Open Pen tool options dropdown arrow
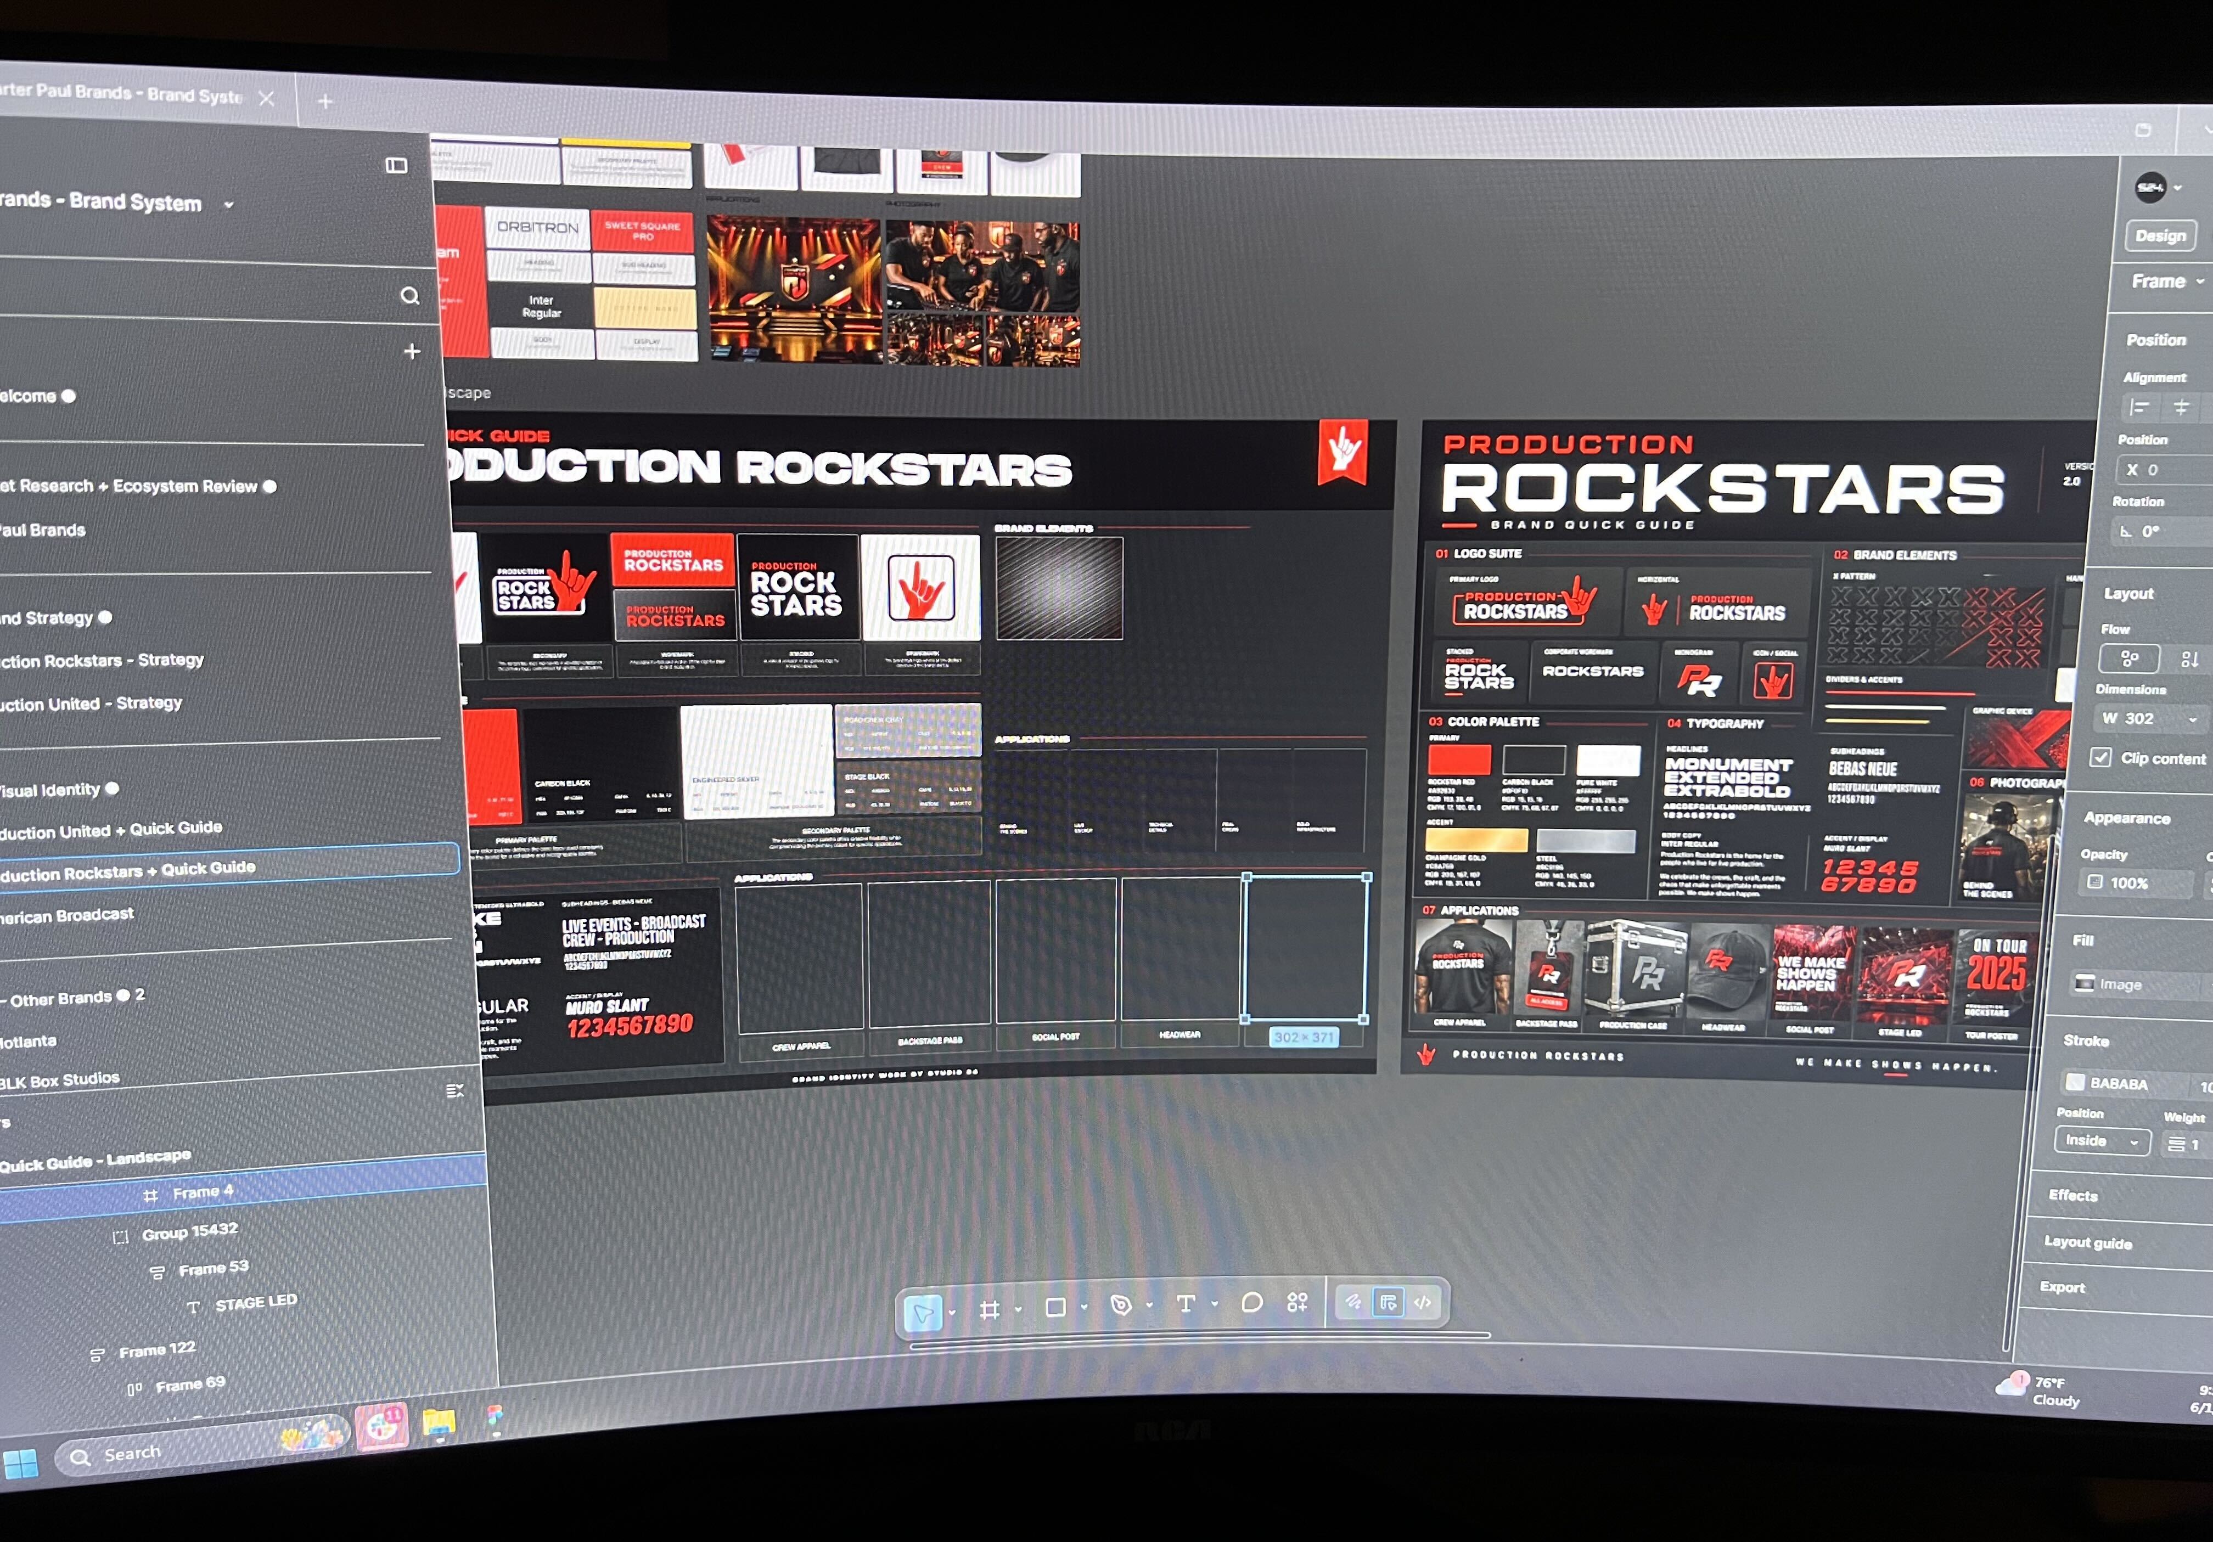 (1149, 1305)
